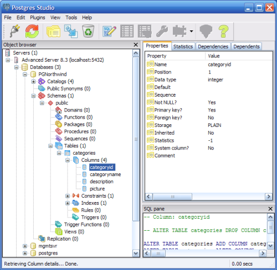
Task: Select the Servers (1) root icon
Action: point(8,53)
